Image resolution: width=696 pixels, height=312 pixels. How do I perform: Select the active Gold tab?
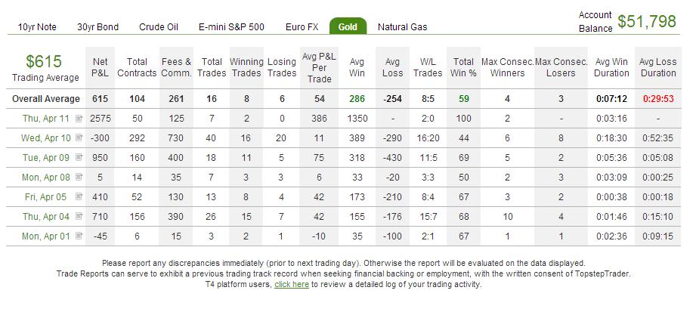pos(348,26)
